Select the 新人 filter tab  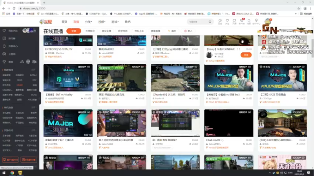click(x=188, y=31)
